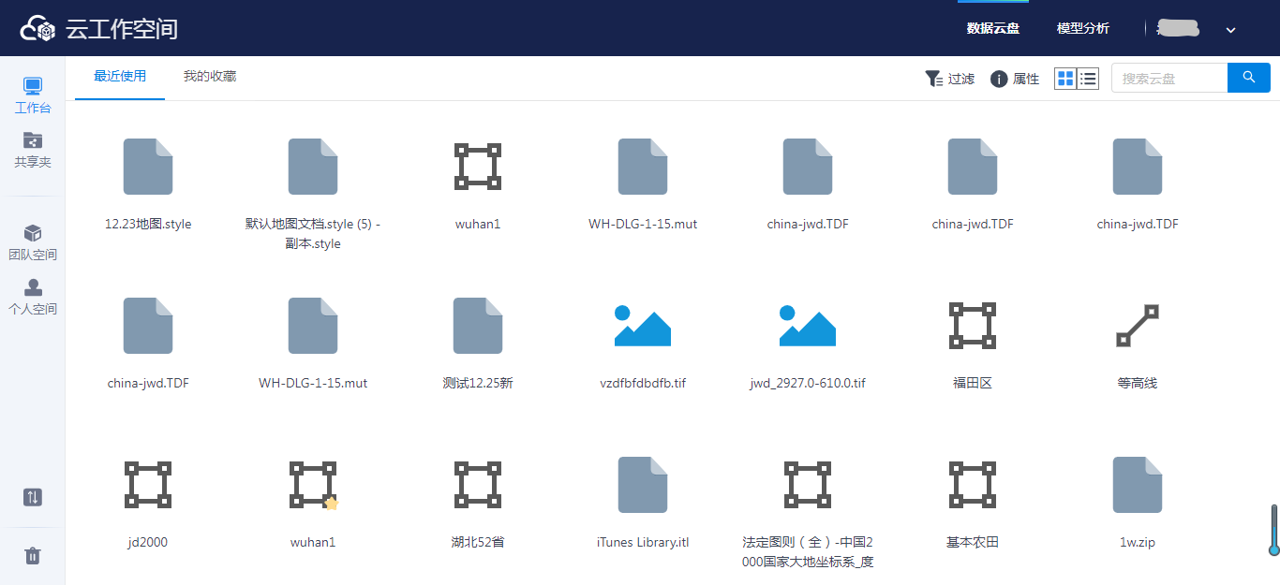Click the blurred user name
Image resolution: width=1280 pixels, height=585 pixels.
click(x=1179, y=28)
